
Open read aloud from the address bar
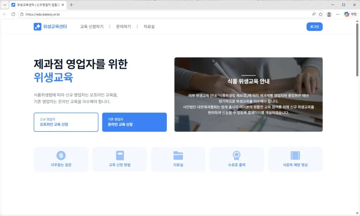click(314, 14)
